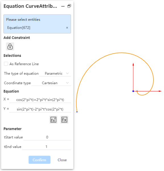Edit the Y equation input field
This screenshot has height=171, width=164.
(x=40, y=109)
